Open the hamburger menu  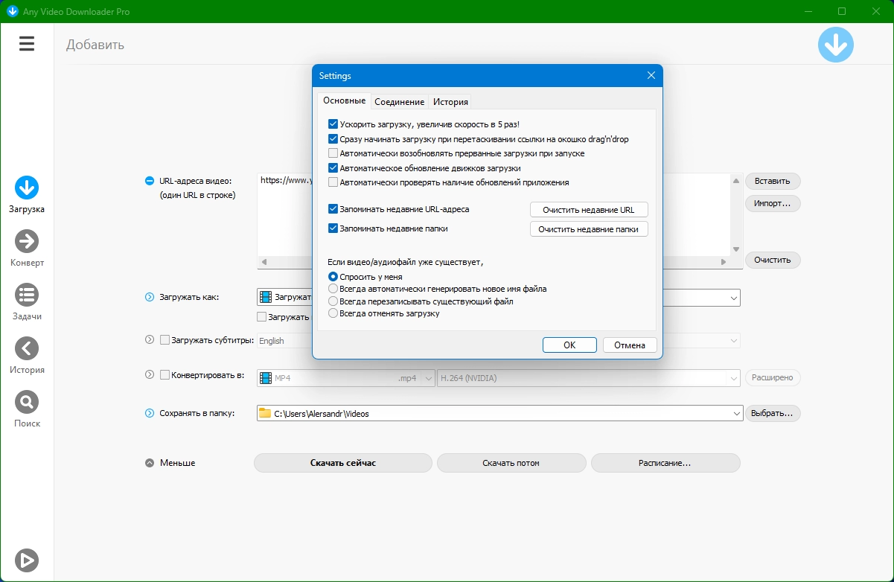coord(27,44)
